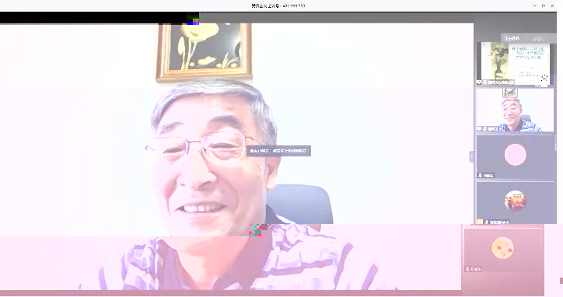
Task: Select the smiling man's camera thumbnail
Action: (515, 110)
